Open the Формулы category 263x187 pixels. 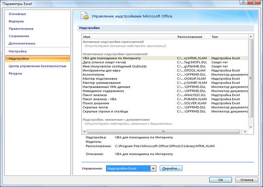tap(16, 21)
